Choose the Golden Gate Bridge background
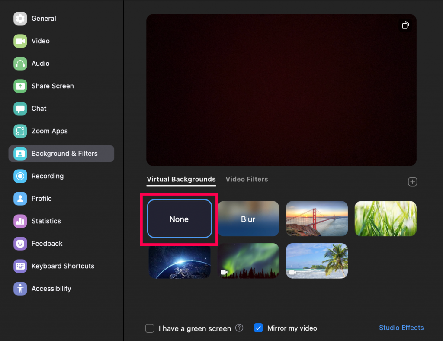 coord(317,219)
